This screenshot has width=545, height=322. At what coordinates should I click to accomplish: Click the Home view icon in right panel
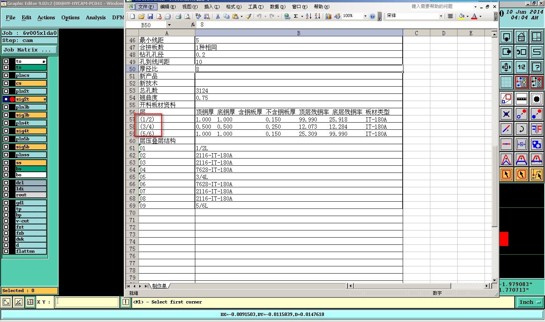coord(522,37)
